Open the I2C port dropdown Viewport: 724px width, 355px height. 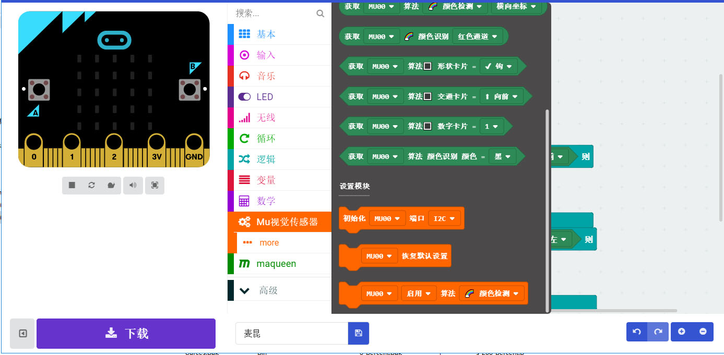tap(444, 218)
